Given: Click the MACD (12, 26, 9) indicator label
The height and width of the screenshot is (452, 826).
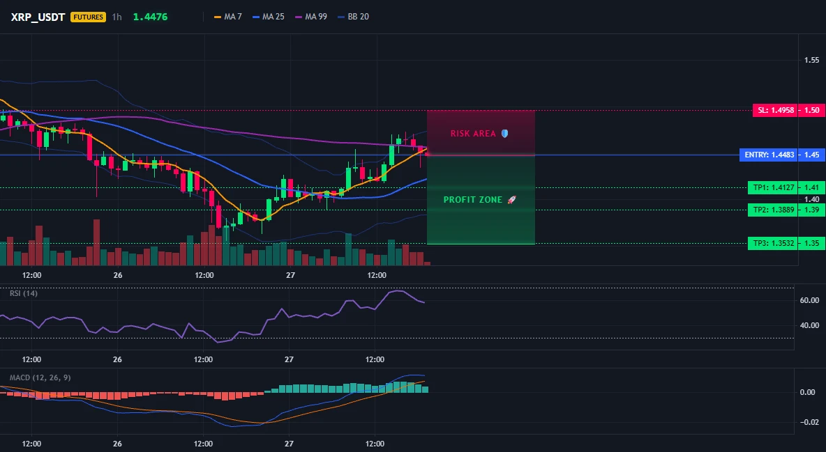Looking at the screenshot, I should click(40, 377).
